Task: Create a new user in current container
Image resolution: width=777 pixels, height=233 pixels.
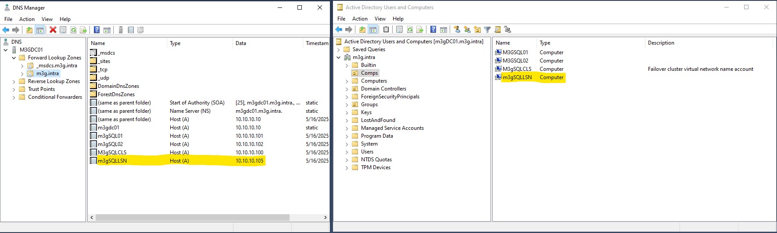Action: pyautogui.click(x=457, y=29)
